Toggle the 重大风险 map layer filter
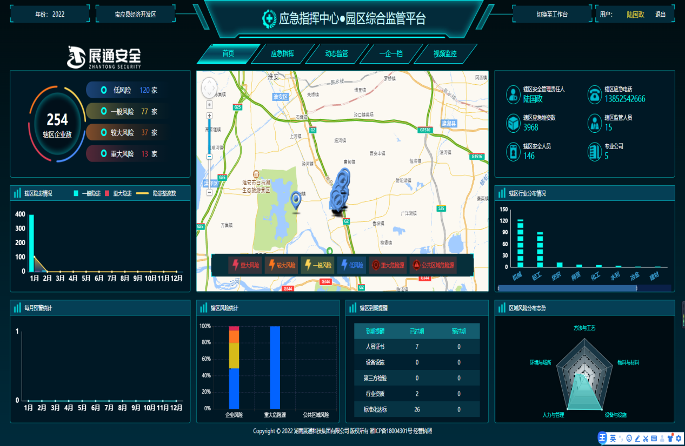 (x=245, y=265)
